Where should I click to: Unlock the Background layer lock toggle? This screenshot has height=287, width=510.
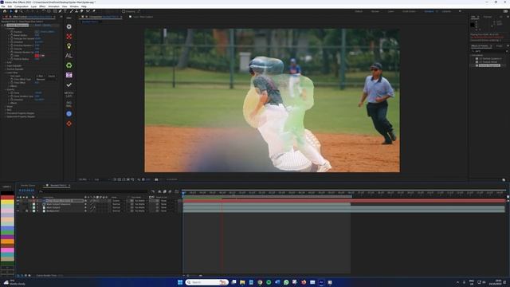coord(26,210)
